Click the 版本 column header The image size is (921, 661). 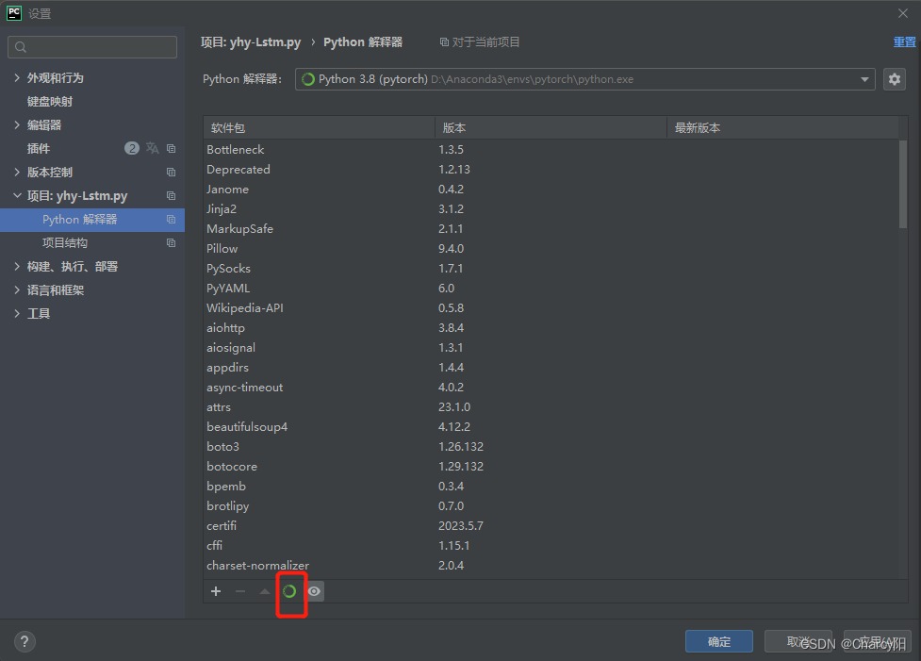tap(551, 127)
